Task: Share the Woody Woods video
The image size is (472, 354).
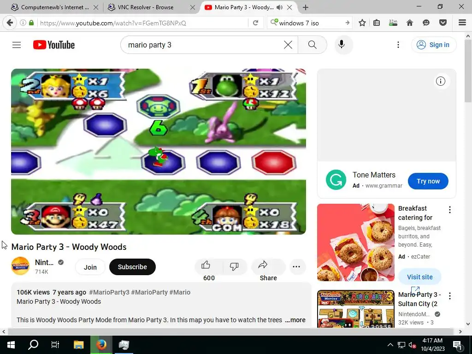Action: 268,266
